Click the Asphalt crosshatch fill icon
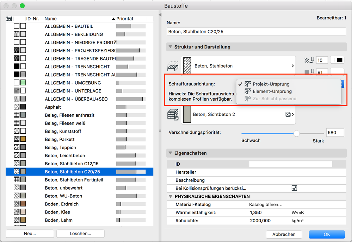Screen dimensions: 352x242 (x=17, y=107)
